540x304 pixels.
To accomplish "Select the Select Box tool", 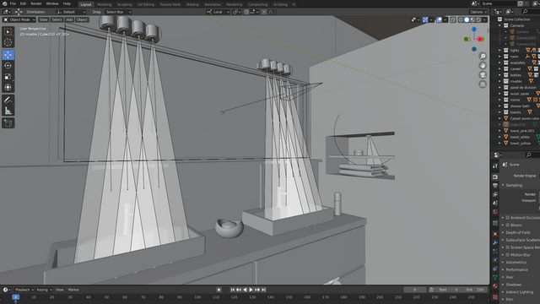I will 8,32.
